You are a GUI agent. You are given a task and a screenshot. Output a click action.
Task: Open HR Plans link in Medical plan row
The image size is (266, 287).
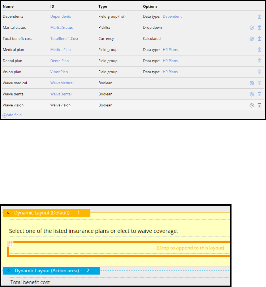[170, 50]
